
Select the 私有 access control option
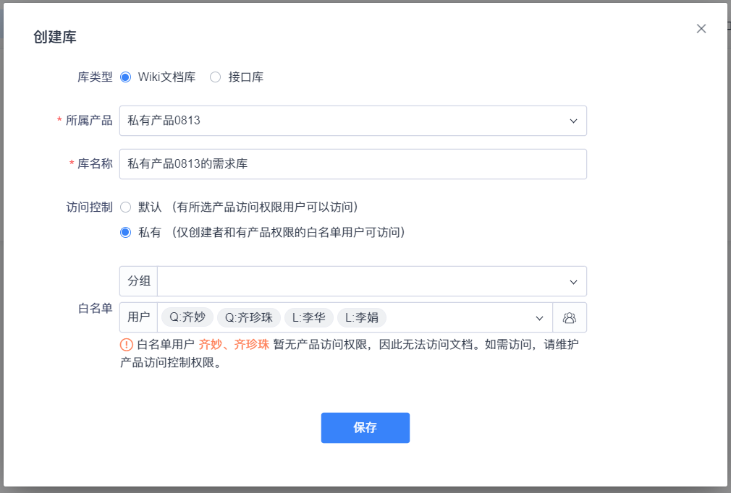tap(125, 232)
